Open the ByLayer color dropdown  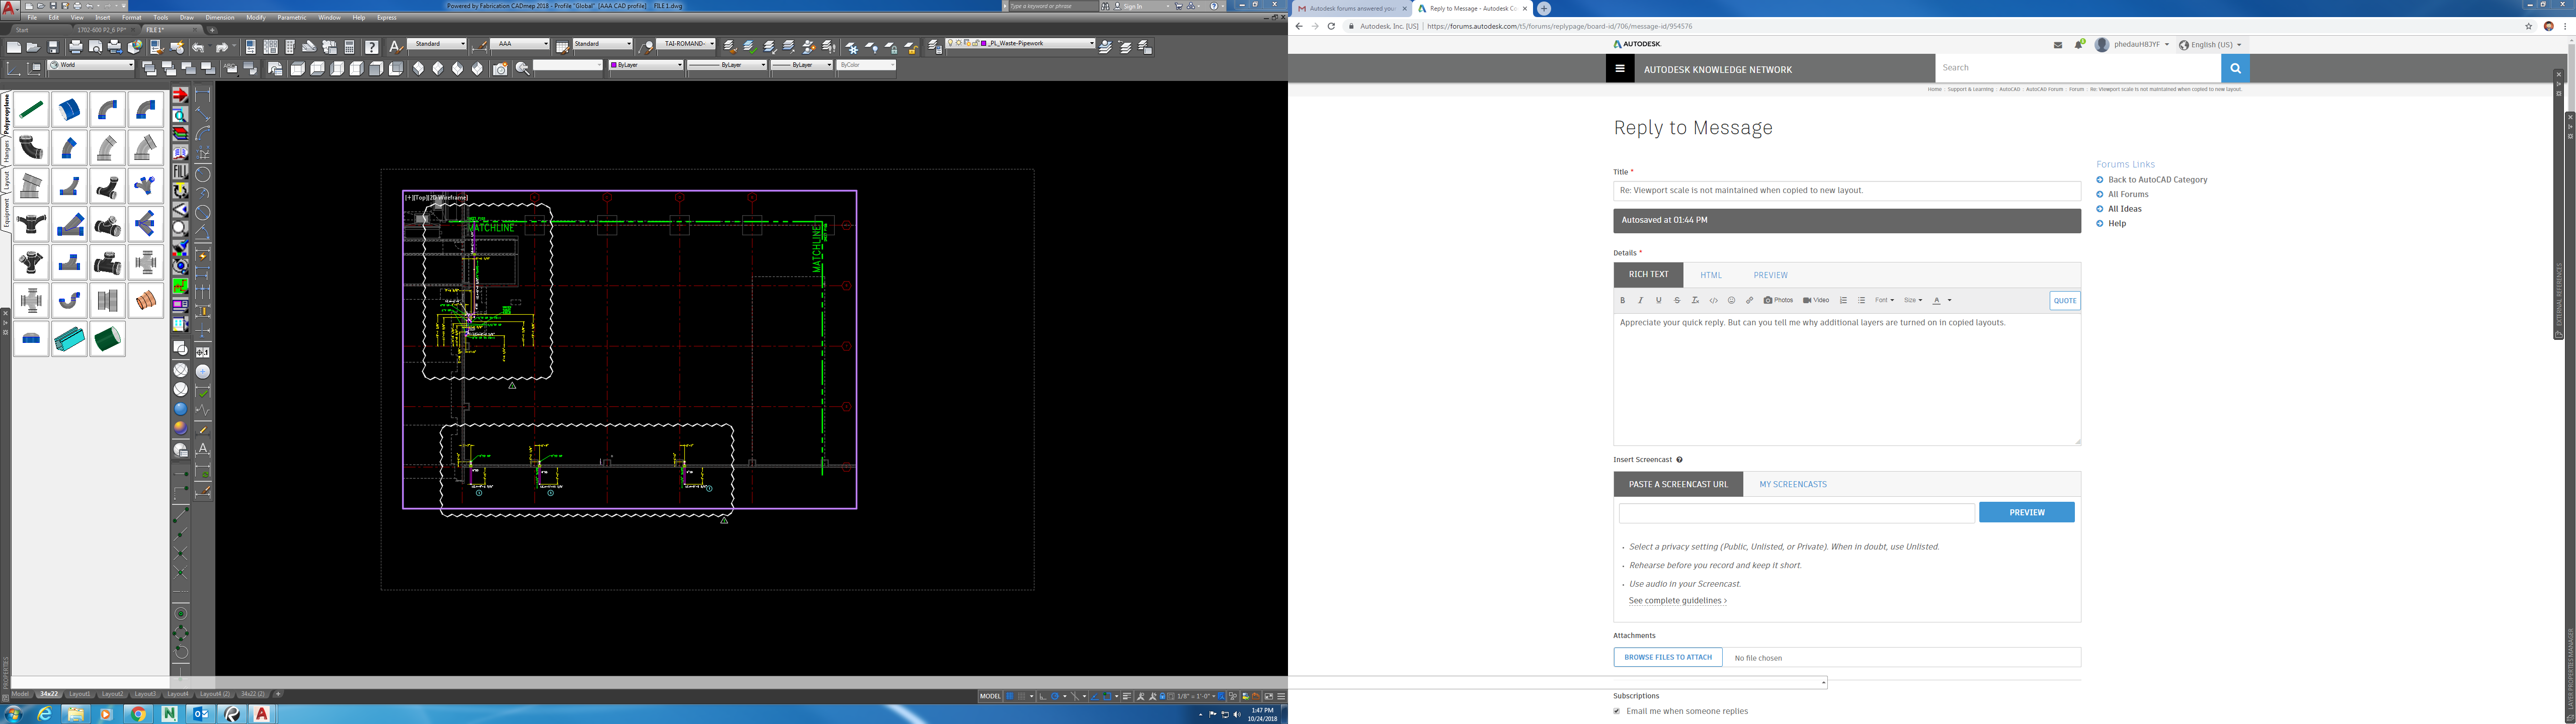[646, 66]
